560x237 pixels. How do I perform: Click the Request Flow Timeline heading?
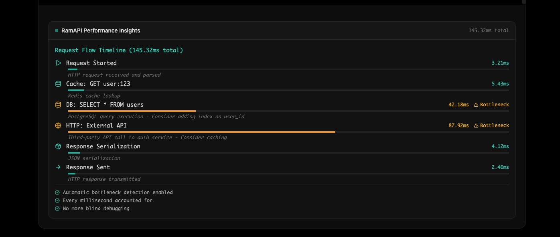pyautogui.click(x=119, y=50)
